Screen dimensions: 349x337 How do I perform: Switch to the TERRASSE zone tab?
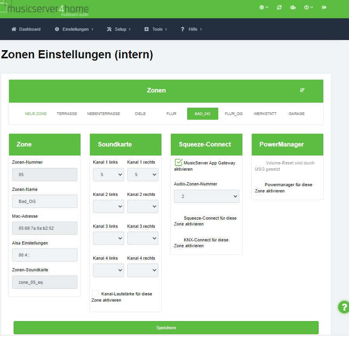pyautogui.click(x=67, y=113)
